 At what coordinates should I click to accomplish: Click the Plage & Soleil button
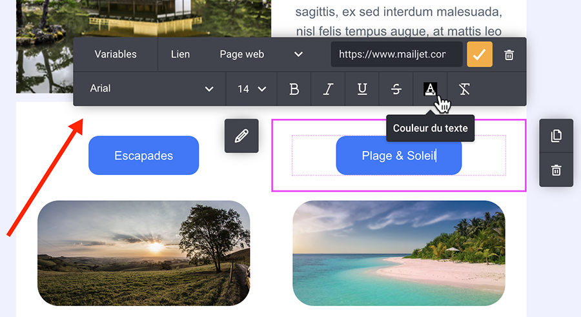(x=398, y=156)
